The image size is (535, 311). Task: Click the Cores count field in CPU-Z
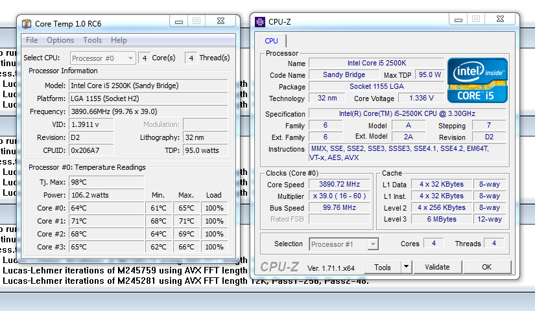click(x=433, y=243)
